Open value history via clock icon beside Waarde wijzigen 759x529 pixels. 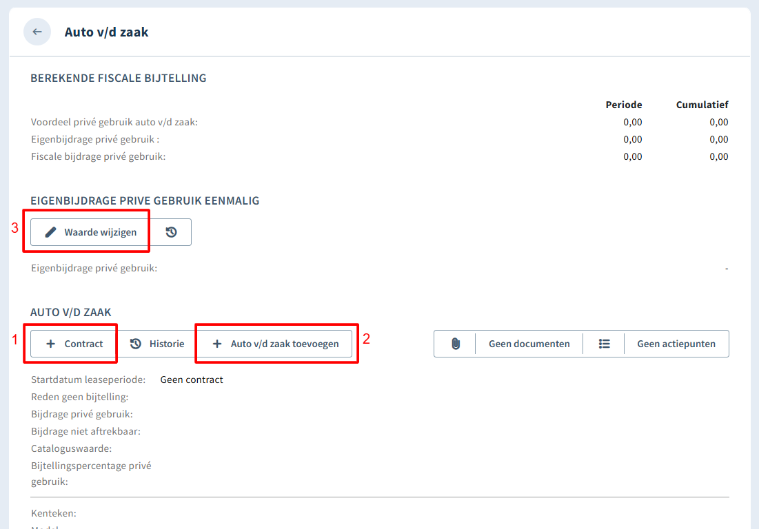pyautogui.click(x=171, y=232)
